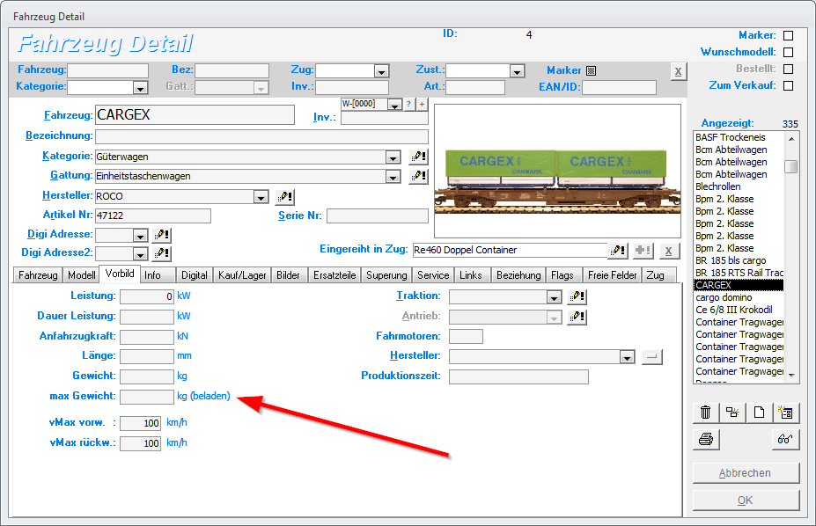This screenshot has width=816, height=526.
Task: Click the CARGEX wagon photo
Action: pos(557,171)
